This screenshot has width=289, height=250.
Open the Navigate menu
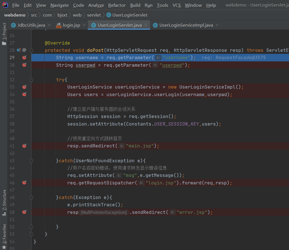59,5
